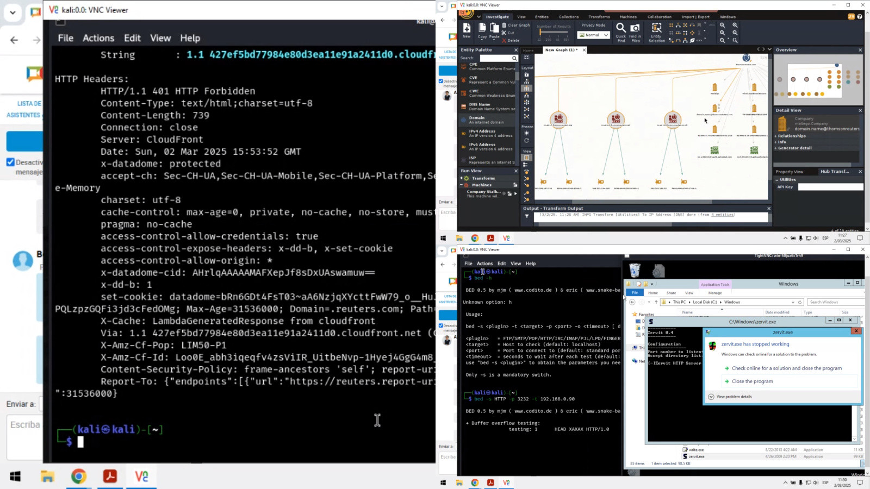870x489 pixels.
Task: Click Delete in Maltego ribbon
Action: tap(511, 40)
